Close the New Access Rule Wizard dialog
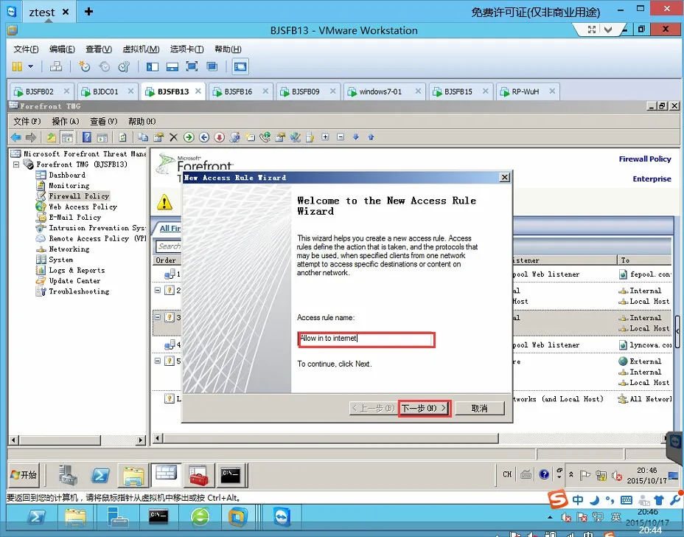The height and width of the screenshot is (537, 684). (x=504, y=177)
